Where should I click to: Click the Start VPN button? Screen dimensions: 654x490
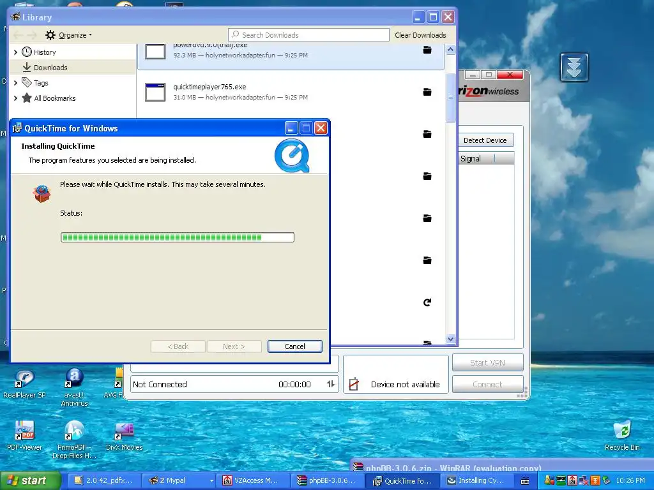[487, 362]
